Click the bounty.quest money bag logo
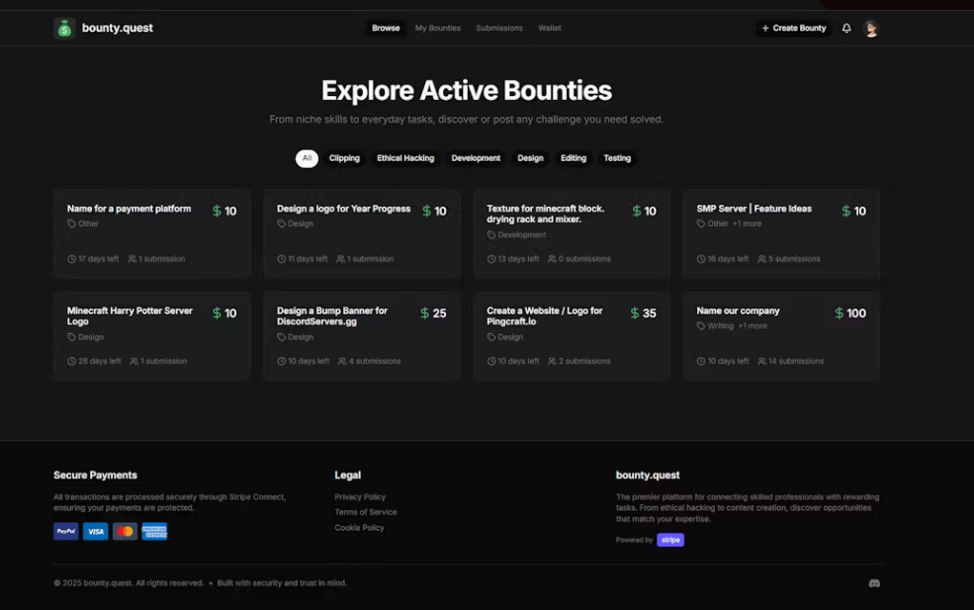974x610 pixels. (x=64, y=28)
